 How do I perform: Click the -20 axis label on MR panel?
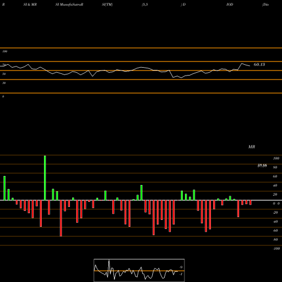tap(275, 213)
